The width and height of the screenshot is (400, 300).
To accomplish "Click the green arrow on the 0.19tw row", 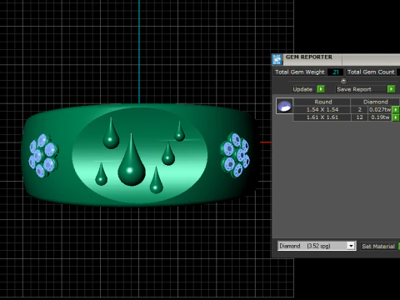I will [396, 117].
